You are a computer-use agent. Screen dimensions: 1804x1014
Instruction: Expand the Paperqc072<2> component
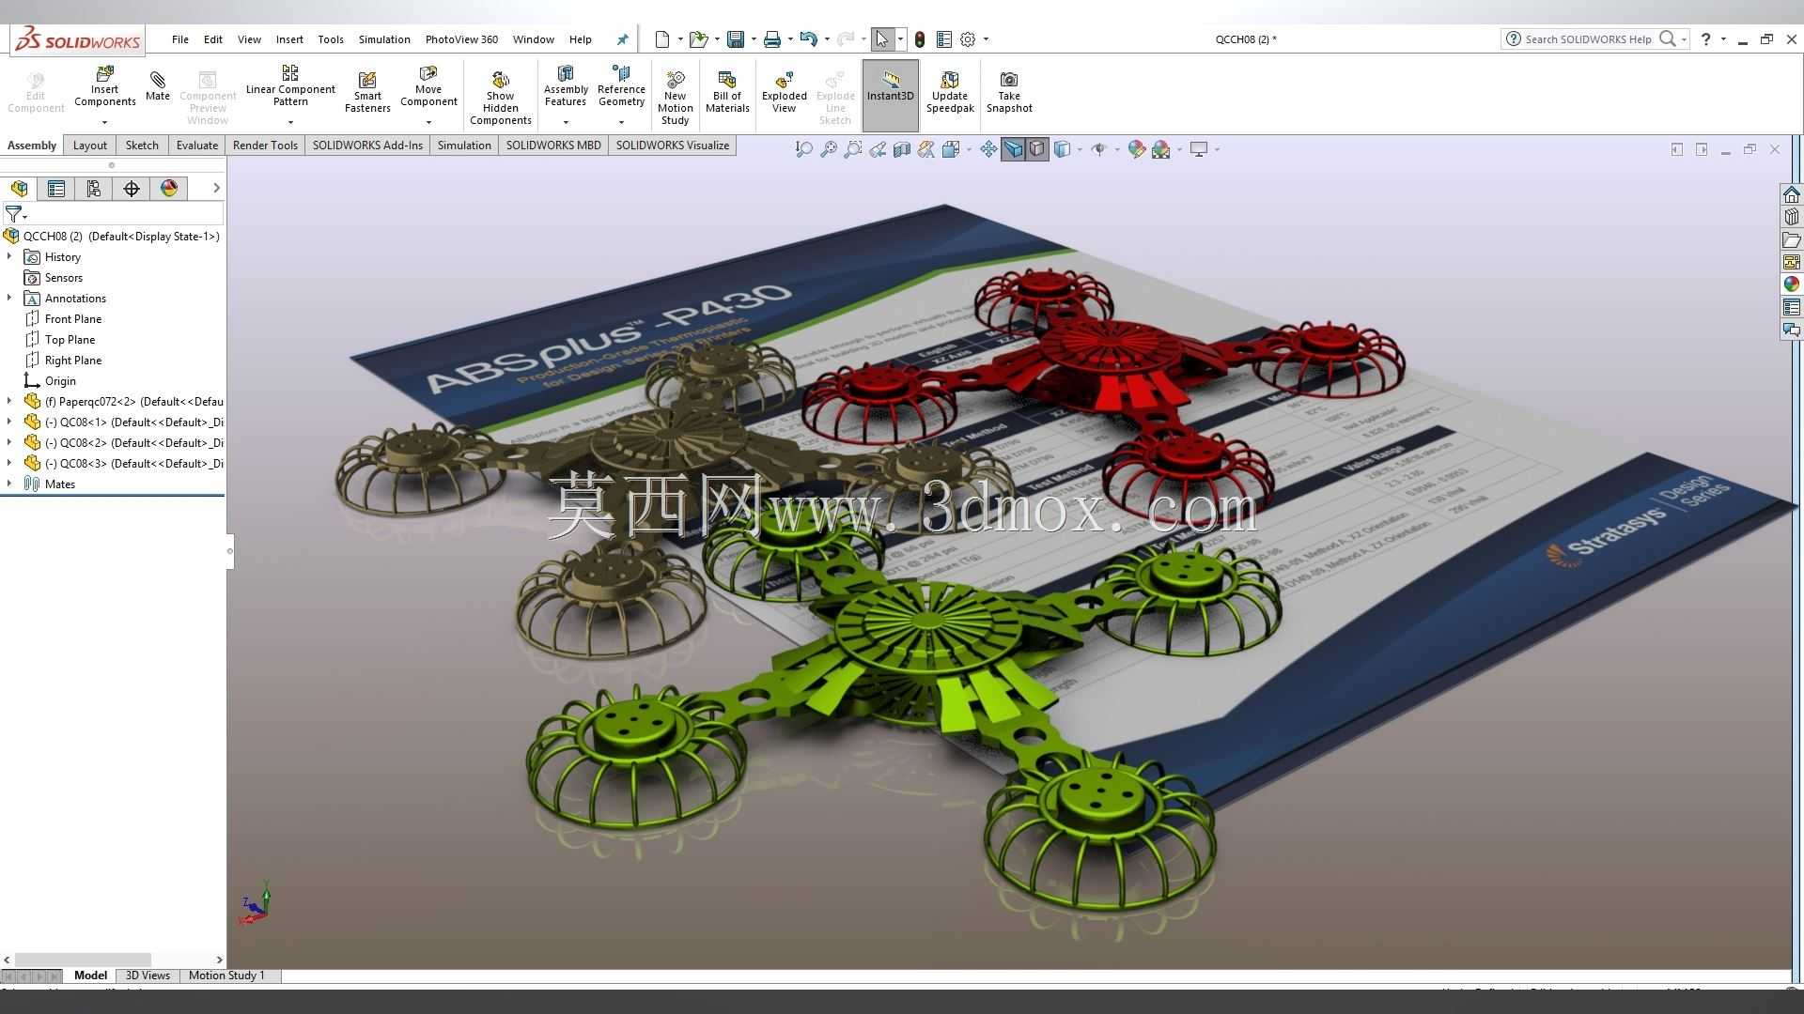point(9,401)
